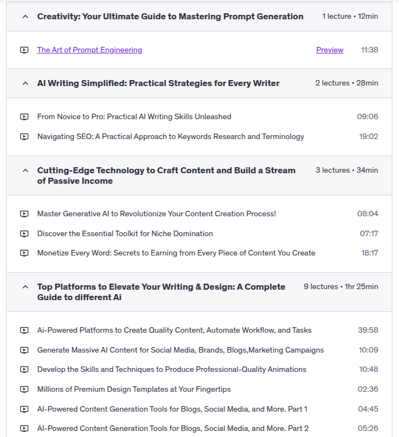Click video icon beside Professional-Quality Animations lecture

coord(24,370)
